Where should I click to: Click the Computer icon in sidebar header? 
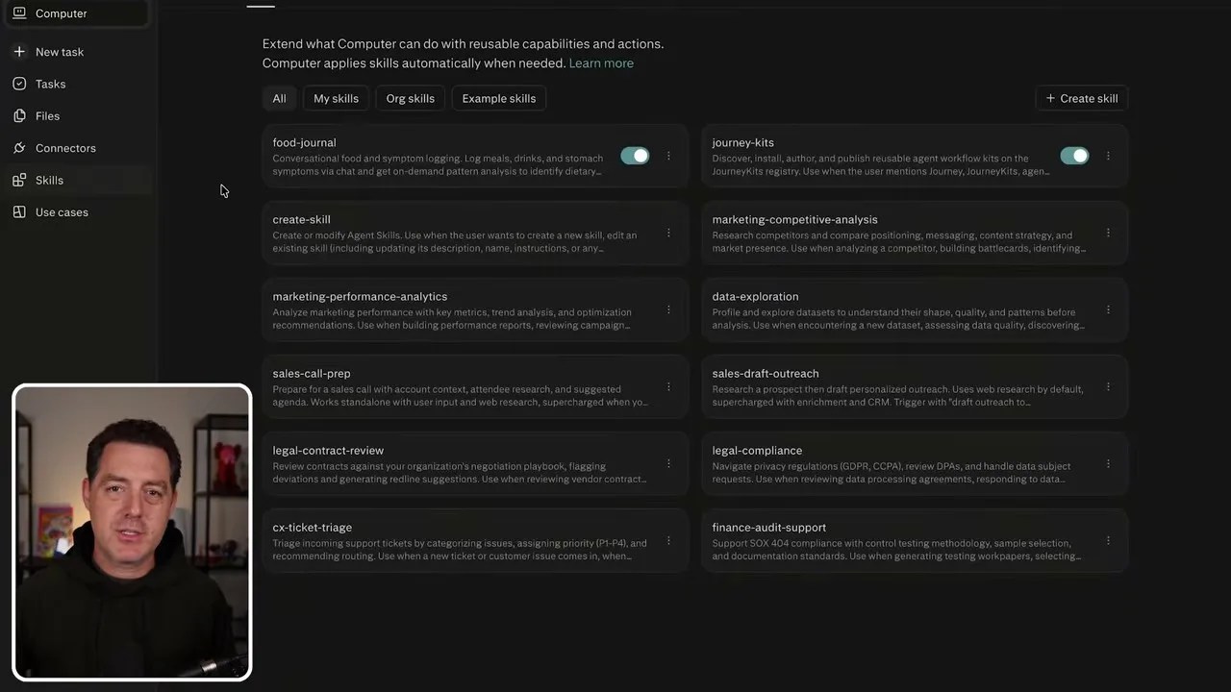tap(19, 13)
